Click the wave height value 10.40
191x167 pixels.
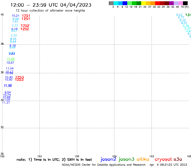9,77
